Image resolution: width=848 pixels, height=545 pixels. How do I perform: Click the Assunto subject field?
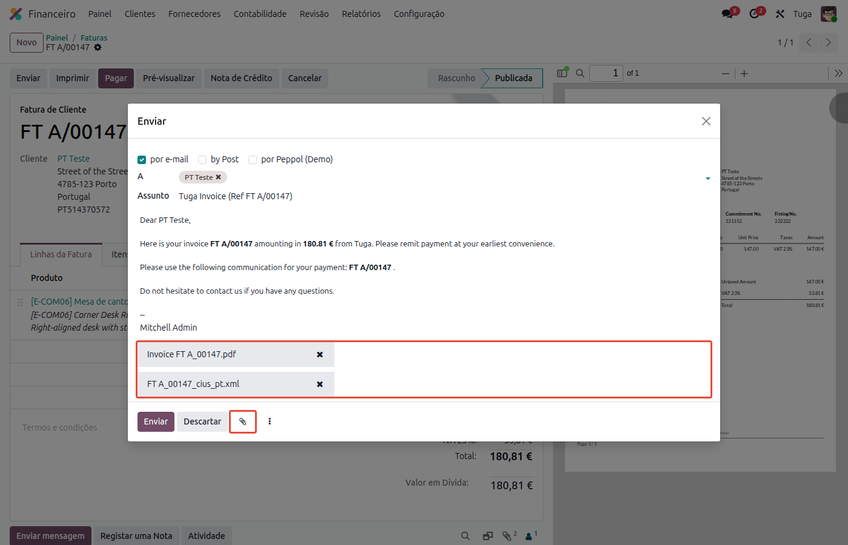443,196
